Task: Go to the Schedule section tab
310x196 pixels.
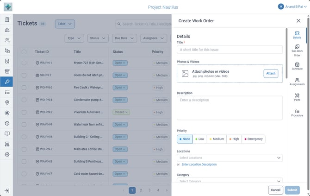Action: (x=297, y=66)
